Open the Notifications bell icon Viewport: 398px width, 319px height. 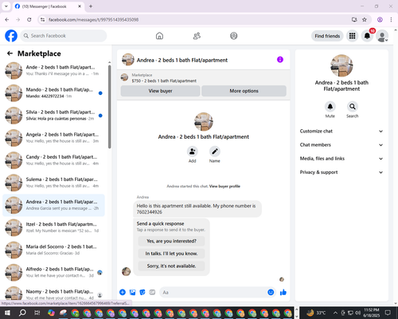[367, 36]
